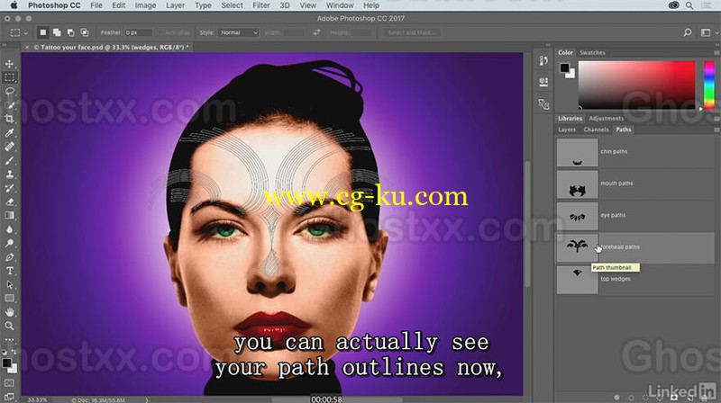Switch to the Channels tab
721x403 pixels.
point(596,130)
